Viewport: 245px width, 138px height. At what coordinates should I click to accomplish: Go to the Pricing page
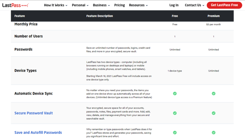click(x=120, y=5)
